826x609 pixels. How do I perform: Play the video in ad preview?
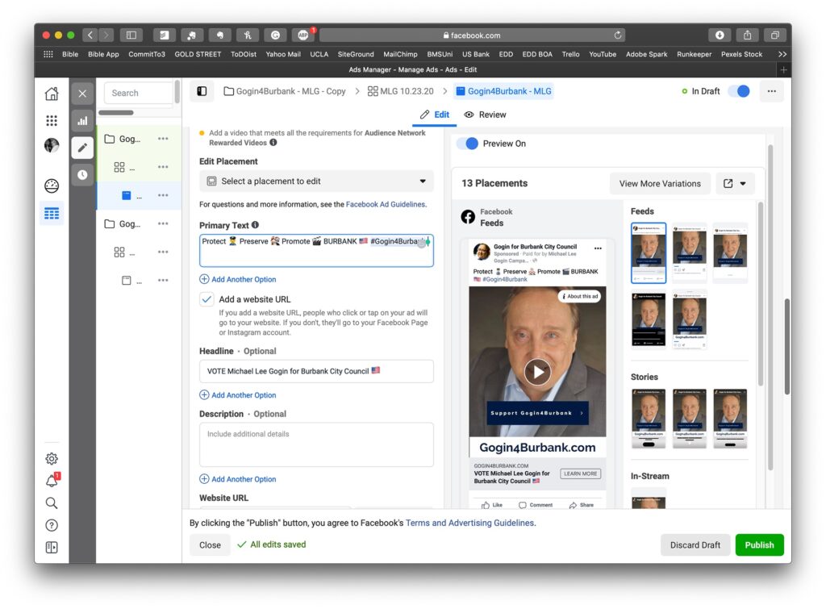[x=537, y=371]
